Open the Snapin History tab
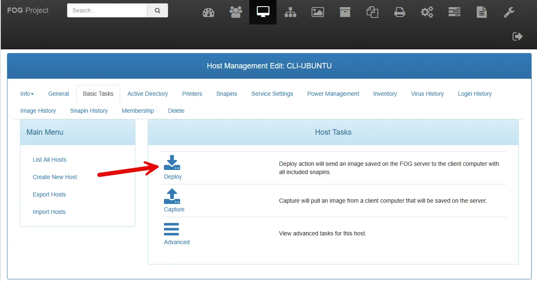The image size is (537, 281). tap(89, 111)
